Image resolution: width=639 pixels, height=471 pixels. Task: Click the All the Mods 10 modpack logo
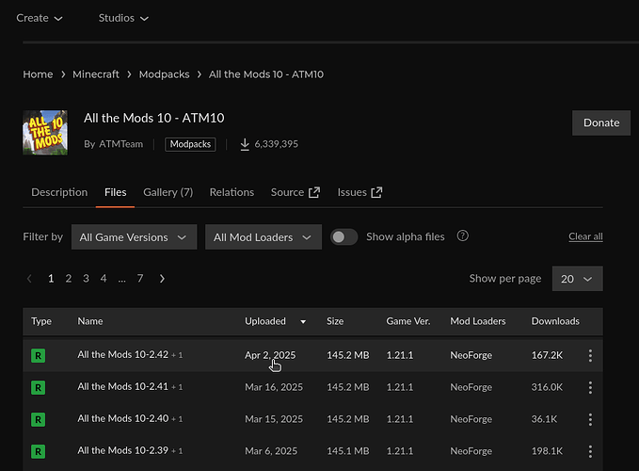(45, 133)
